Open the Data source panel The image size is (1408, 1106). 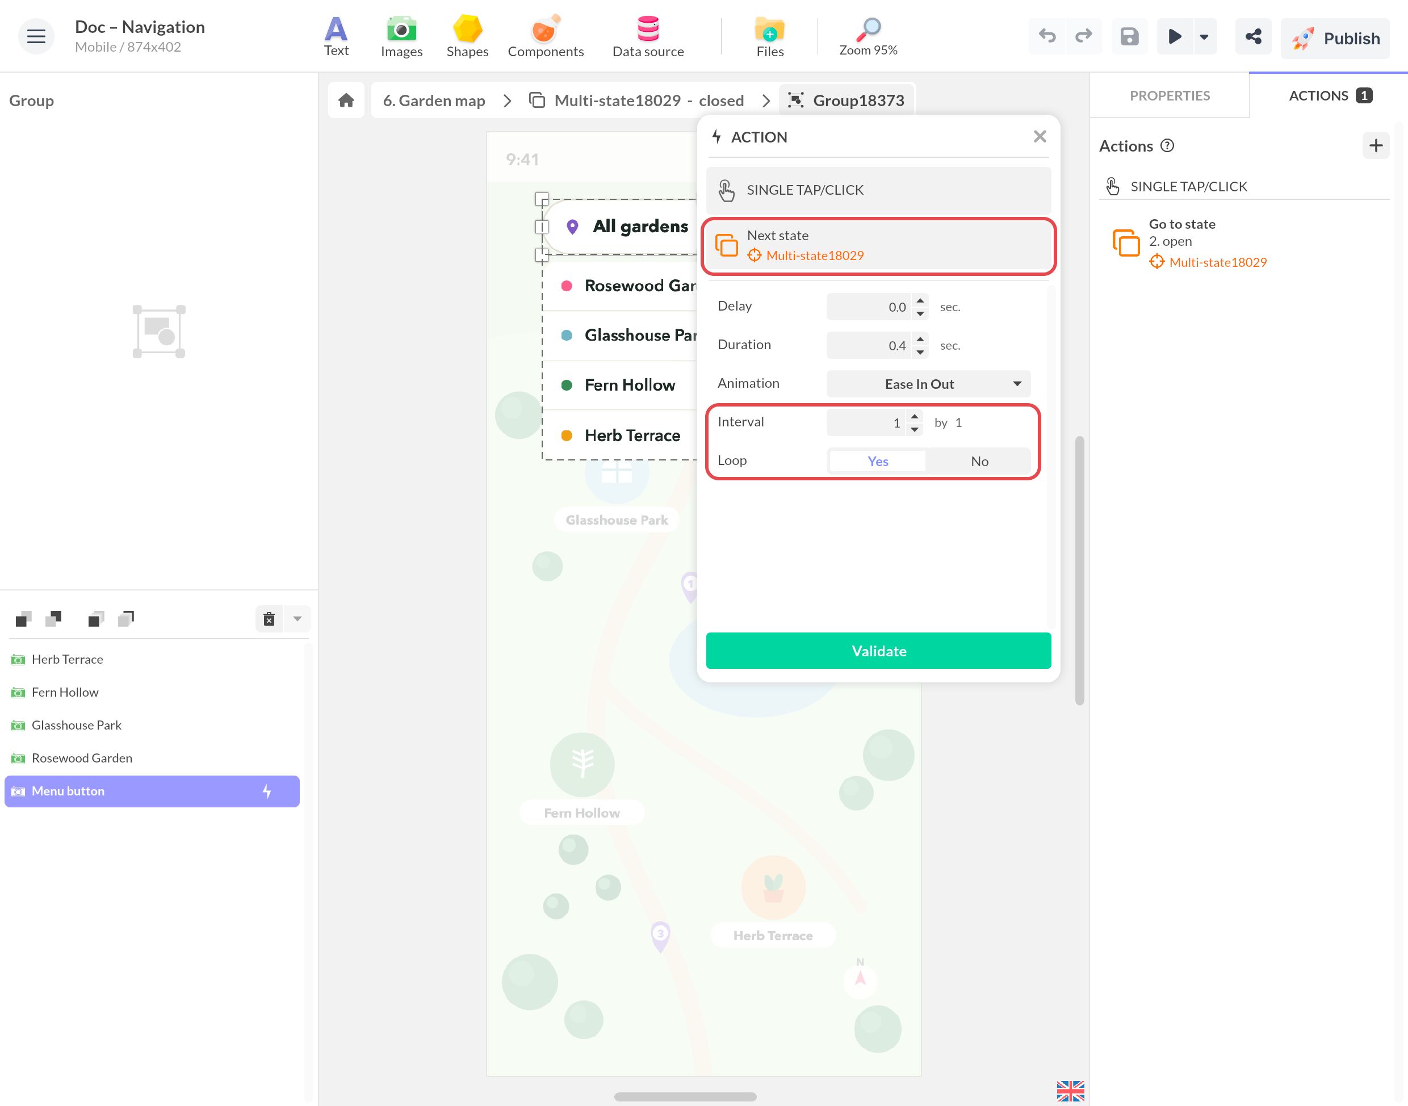click(x=648, y=37)
